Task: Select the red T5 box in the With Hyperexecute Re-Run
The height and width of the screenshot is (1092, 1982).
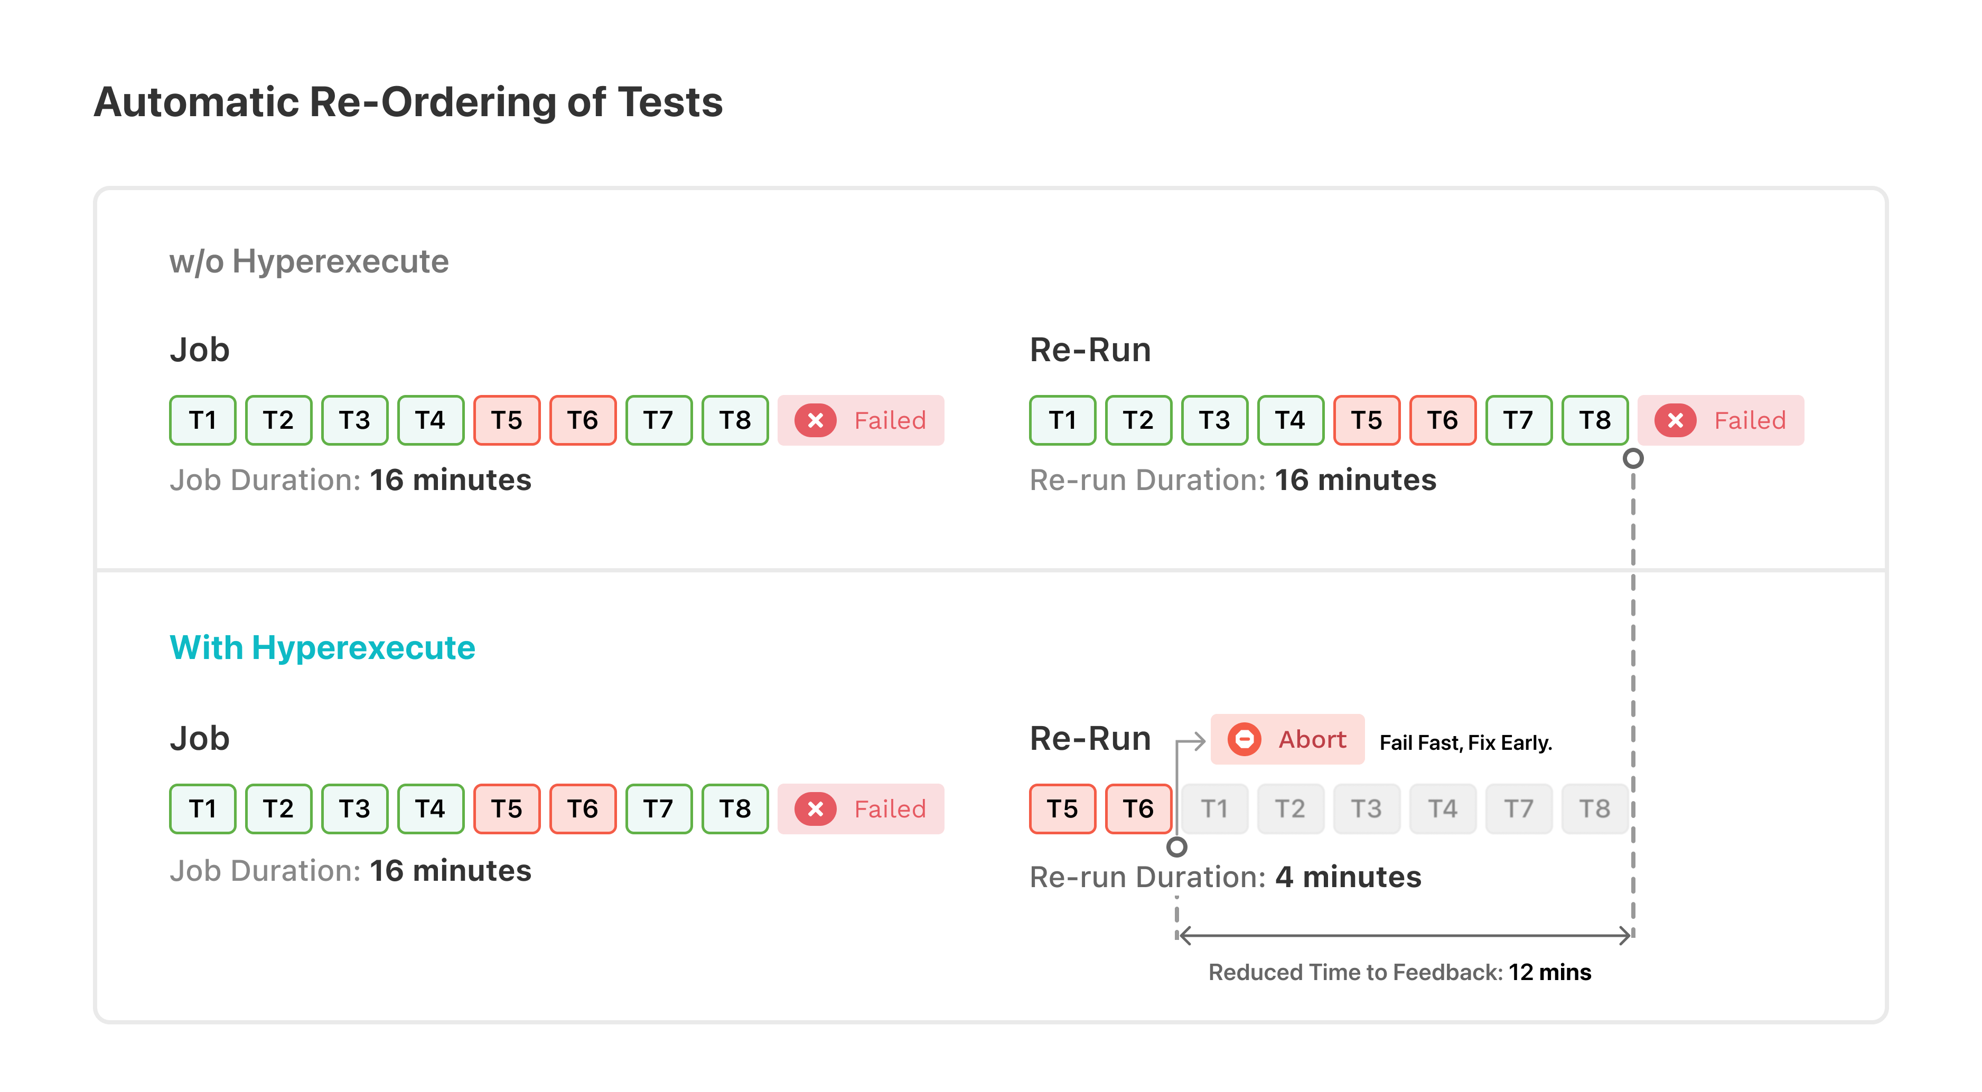Action: coord(1062,809)
